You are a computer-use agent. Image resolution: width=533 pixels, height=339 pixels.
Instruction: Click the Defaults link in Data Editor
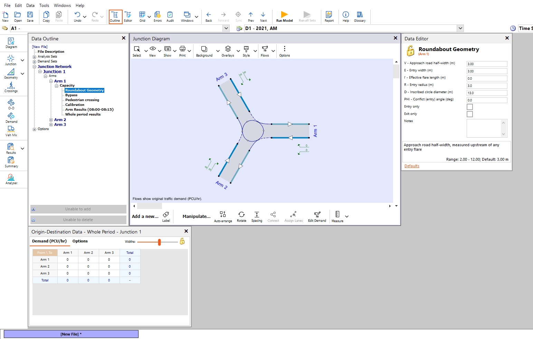412,166
